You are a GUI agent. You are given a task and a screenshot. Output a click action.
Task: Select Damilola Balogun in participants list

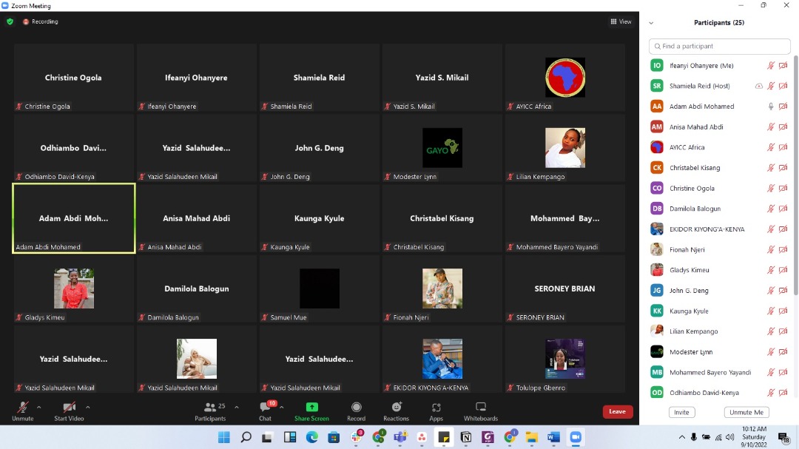click(x=719, y=209)
